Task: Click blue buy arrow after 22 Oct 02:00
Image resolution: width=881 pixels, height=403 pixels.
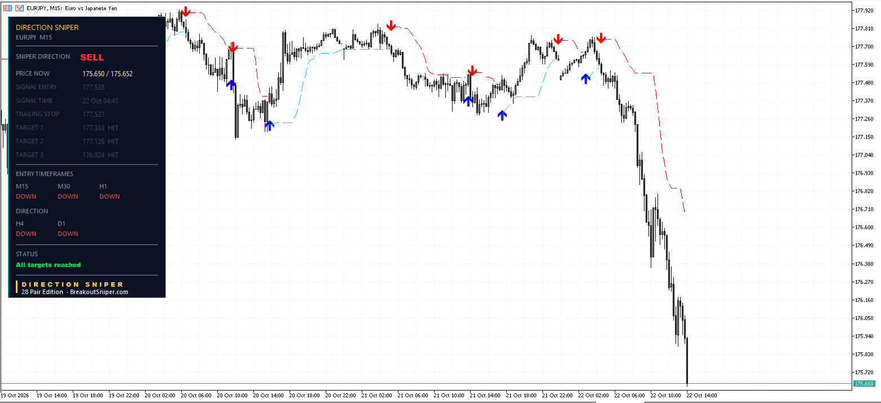Action: (x=586, y=78)
